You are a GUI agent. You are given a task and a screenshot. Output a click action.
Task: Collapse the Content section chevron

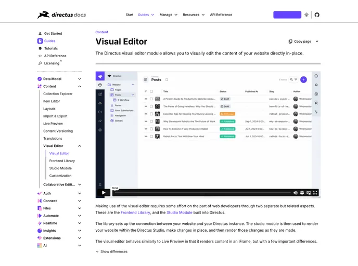point(80,86)
